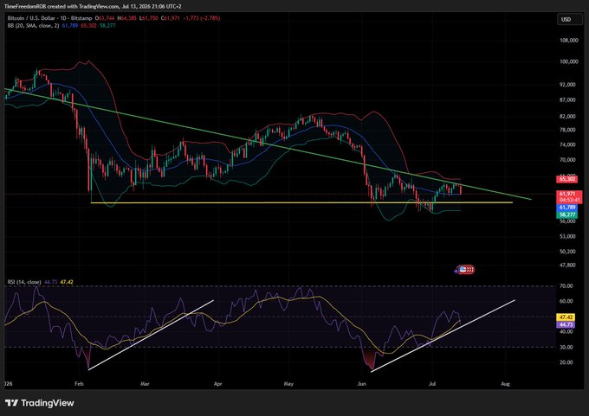This screenshot has height=416, width=589.
Task: Click the red 65,302 label on price axis
Action: pos(566,179)
